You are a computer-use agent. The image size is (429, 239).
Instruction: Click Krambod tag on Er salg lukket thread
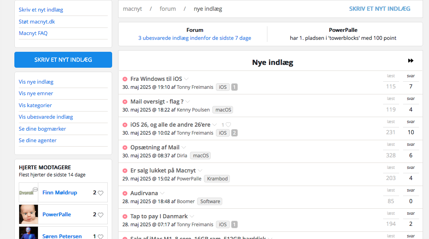pos(217,179)
